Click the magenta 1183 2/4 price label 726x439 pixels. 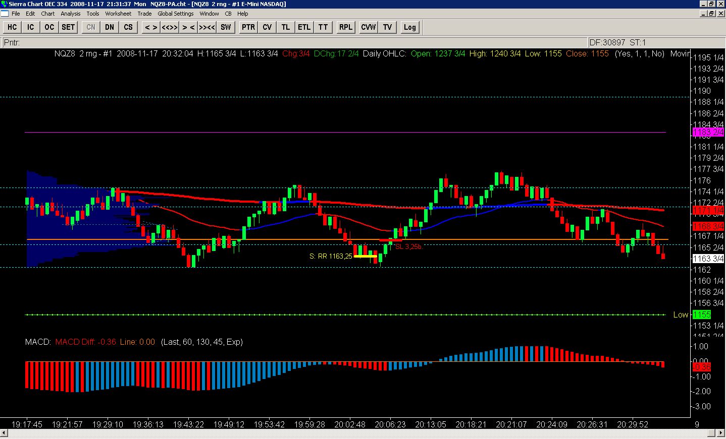coord(708,133)
